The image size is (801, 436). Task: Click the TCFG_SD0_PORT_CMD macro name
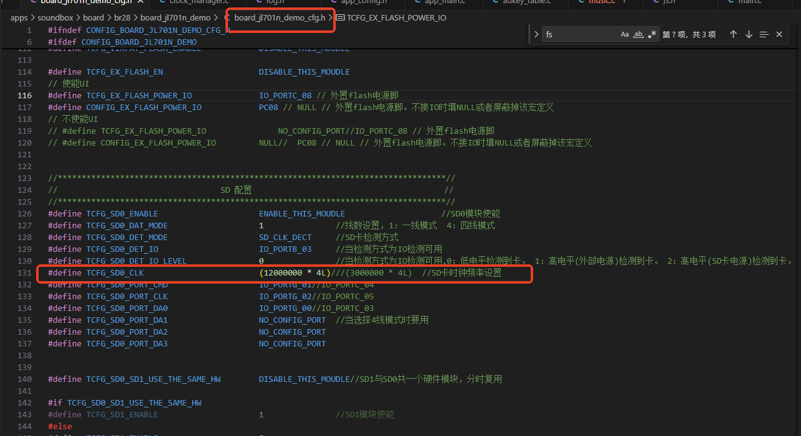[127, 285]
